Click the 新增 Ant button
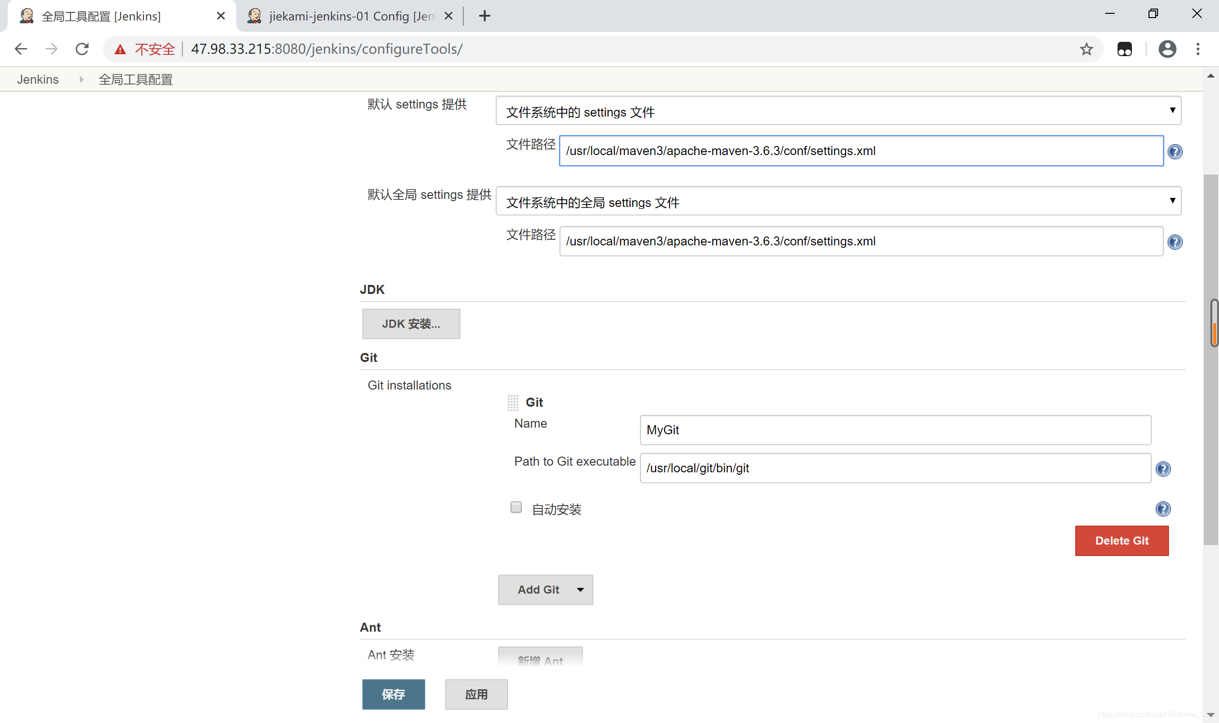1219x723 pixels. coord(540,658)
